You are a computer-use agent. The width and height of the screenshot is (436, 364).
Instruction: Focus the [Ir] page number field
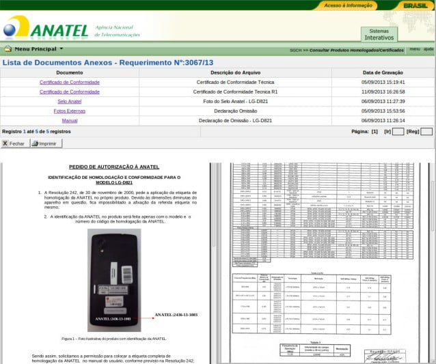(x=398, y=131)
